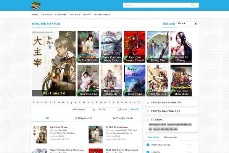229x153 pixels.
Task: Open the SẮC HIỆP menu item
Action: 75,15
